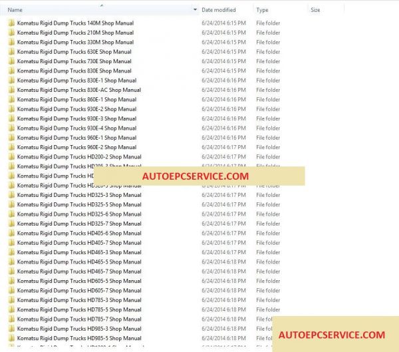
Task: Click folder icon for 210M Shop Manual
Action: pyautogui.click(x=11, y=33)
